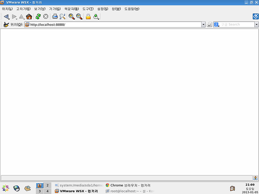Click the Google Search input box
259x194 pixels.
coord(237,24)
